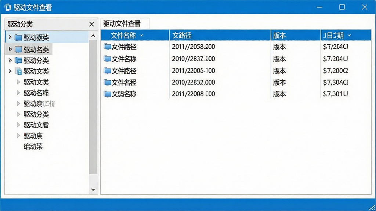
Task: Click the path cell 2011//2058.200
Action: (193, 47)
